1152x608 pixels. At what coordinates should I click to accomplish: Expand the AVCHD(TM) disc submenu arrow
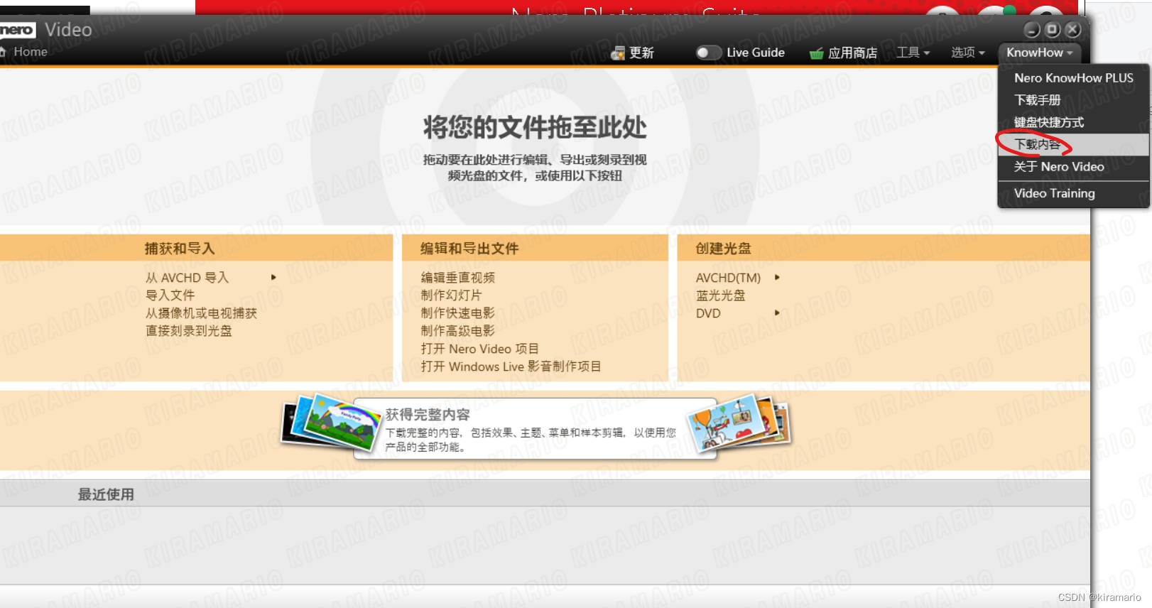pyautogui.click(x=777, y=278)
